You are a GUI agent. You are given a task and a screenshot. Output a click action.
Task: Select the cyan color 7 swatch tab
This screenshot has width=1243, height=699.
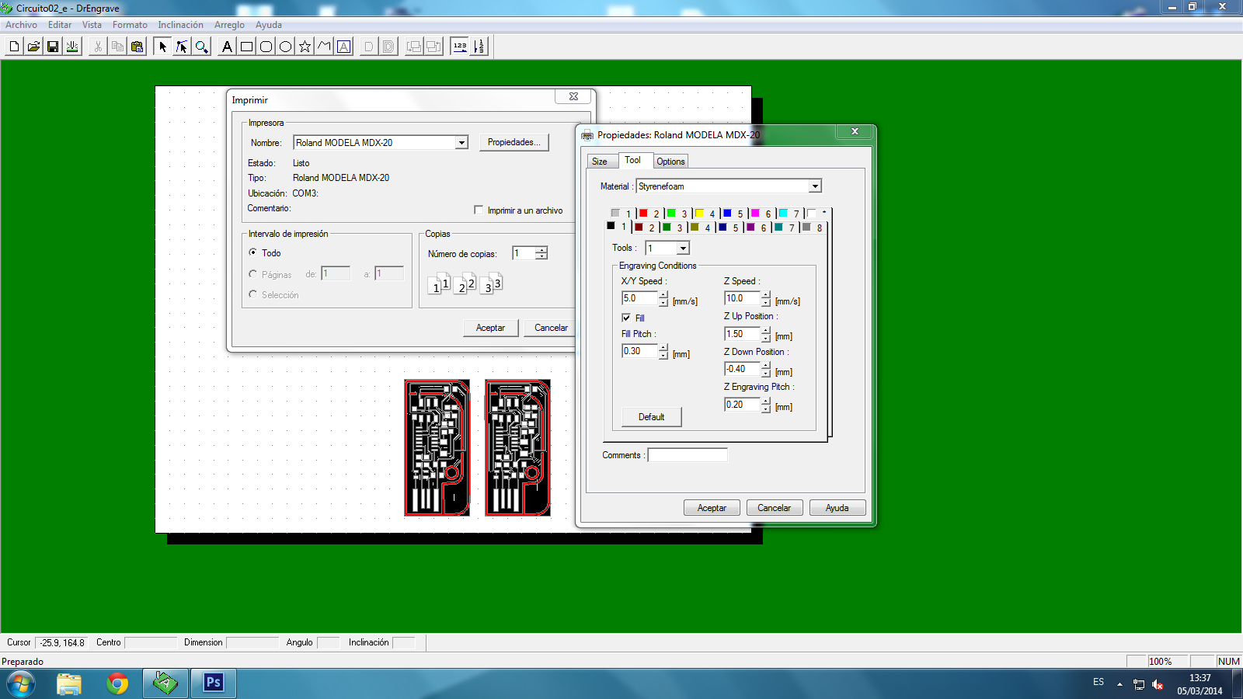[x=789, y=214]
